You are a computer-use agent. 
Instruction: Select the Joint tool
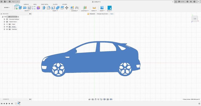tap(77, 8)
